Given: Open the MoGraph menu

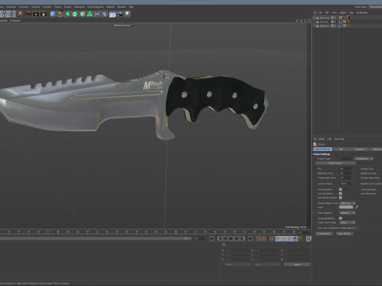Looking at the screenshot, I should coord(11,7).
